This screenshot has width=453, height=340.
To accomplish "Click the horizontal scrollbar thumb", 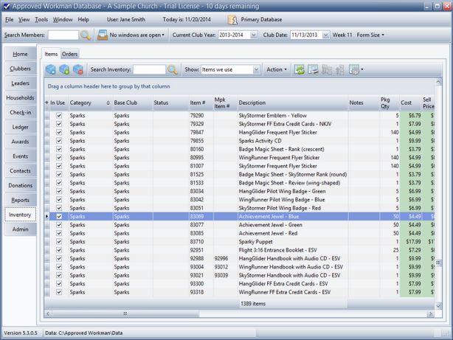I will click(125, 313).
